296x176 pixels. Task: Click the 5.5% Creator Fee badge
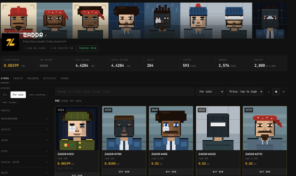(x=62, y=48)
